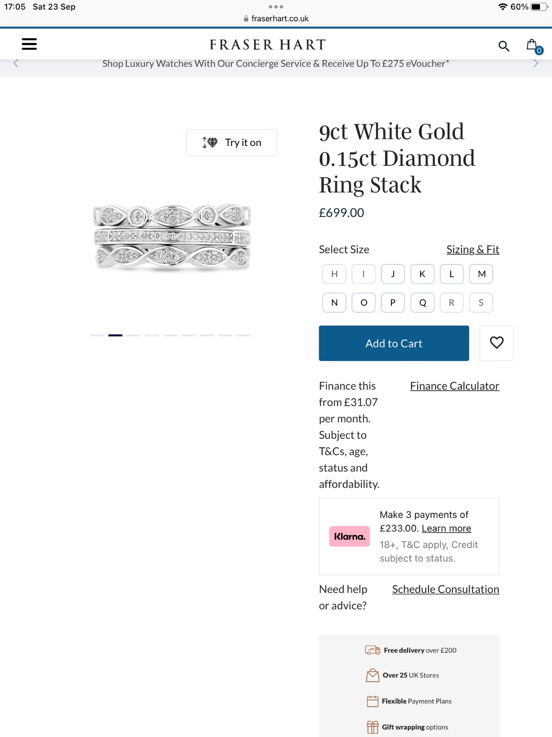Click the Add to Cart button
552x737 pixels.
click(x=394, y=343)
